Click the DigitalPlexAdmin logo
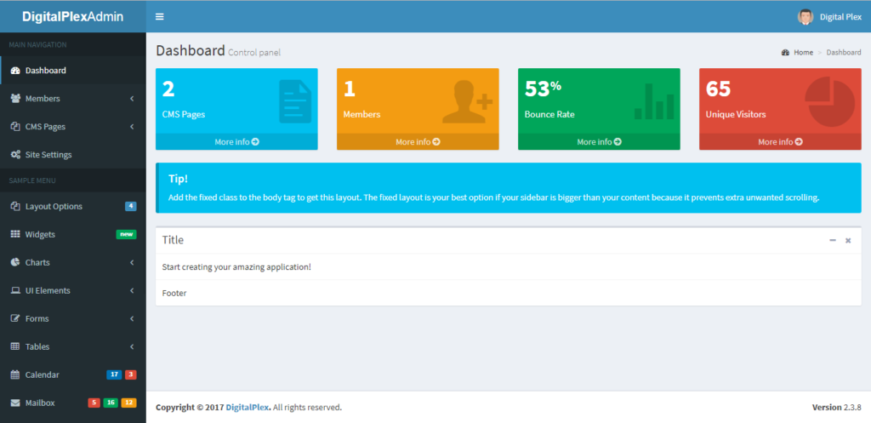871x423 pixels. pos(73,17)
